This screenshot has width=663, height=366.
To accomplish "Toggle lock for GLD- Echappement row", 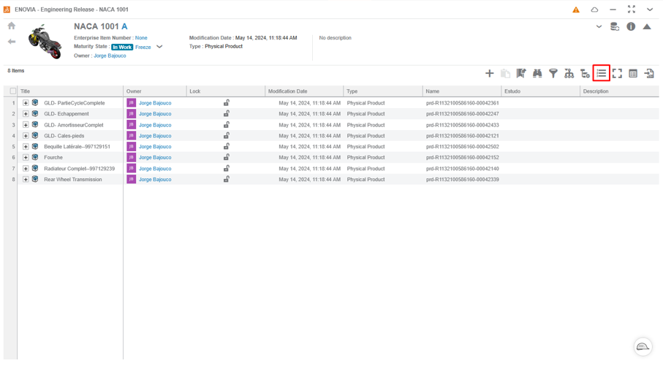I will coord(227,114).
